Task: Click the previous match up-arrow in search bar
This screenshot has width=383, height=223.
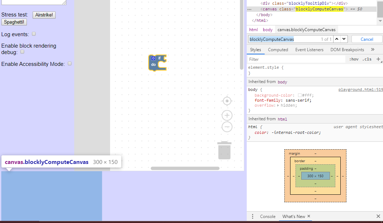Action: point(336,39)
